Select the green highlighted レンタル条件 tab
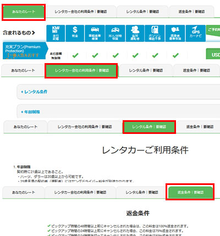Image resolution: width=220 pixels, height=236 pixels. pyautogui.click(x=149, y=127)
